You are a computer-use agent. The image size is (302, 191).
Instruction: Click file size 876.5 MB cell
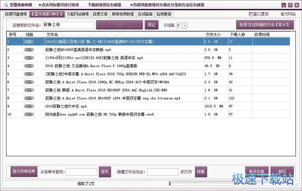point(216,58)
